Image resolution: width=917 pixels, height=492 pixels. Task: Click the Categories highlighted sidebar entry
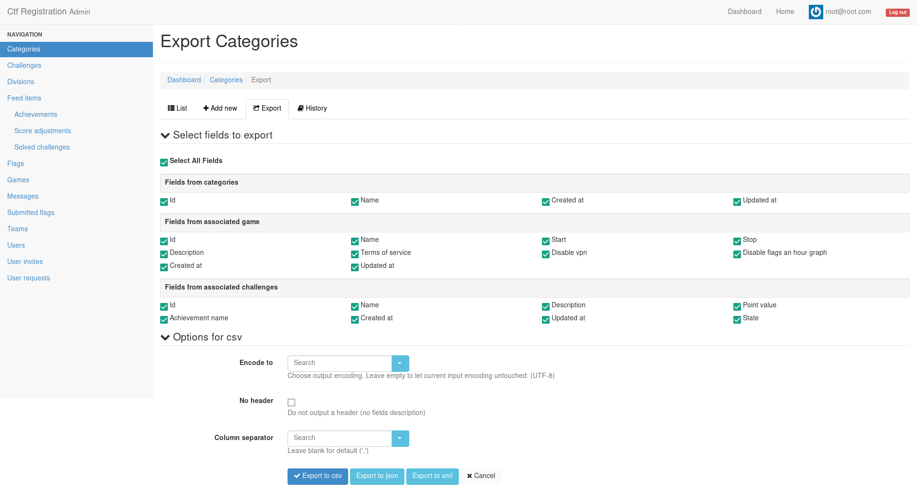point(24,49)
